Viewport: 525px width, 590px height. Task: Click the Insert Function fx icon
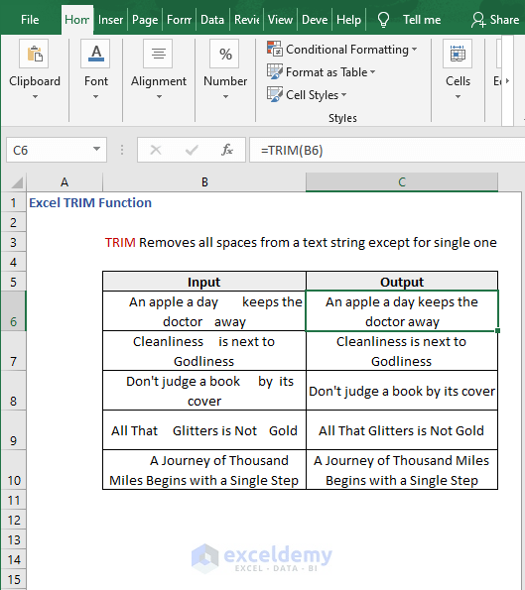[x=226, y=150]
